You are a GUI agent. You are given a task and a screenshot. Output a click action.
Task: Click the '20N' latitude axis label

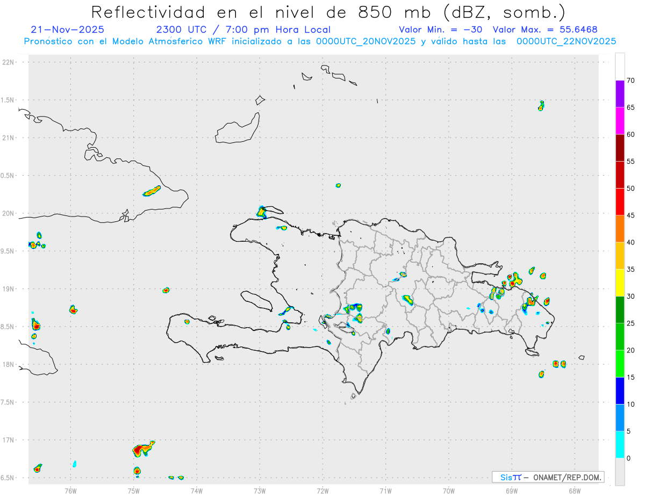[8, 213]
